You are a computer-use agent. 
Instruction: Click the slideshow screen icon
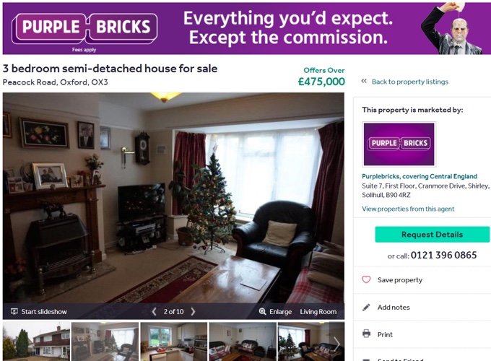point(14,311)
